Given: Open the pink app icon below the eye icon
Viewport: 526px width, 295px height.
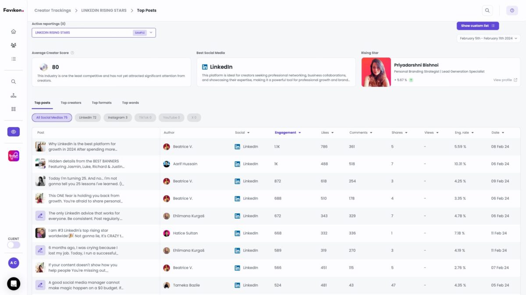Looking at the screenshot, I should [x=13, y=156].
